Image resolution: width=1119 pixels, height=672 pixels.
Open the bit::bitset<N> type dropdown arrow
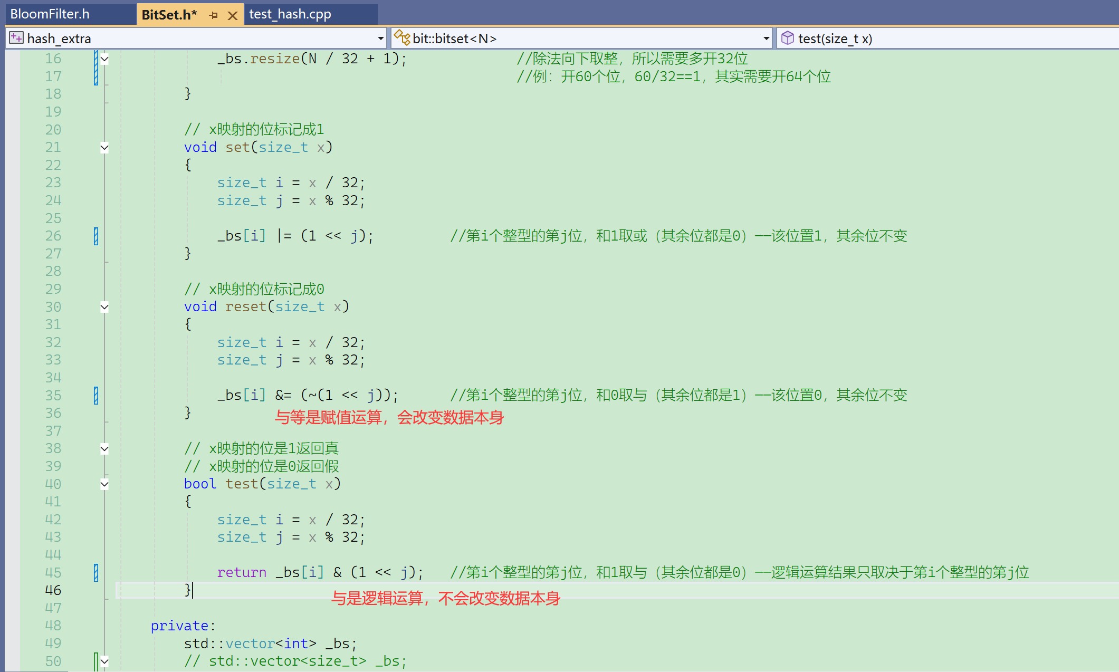766,39
